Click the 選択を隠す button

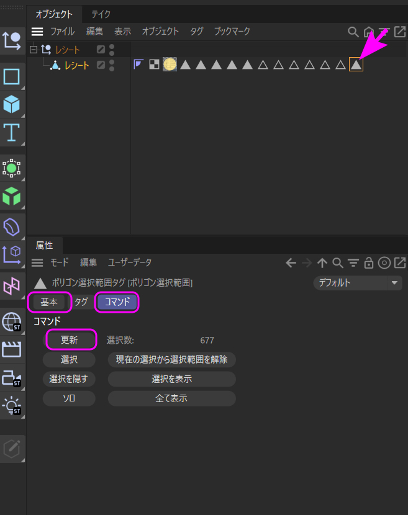click(x=69, y=378)
